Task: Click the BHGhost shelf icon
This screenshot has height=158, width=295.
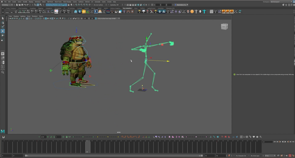Action: tap(76, 11)
